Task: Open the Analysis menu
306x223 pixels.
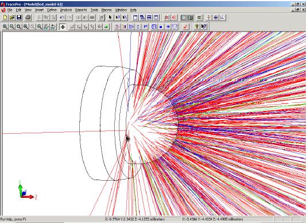Action: [66, 10]
